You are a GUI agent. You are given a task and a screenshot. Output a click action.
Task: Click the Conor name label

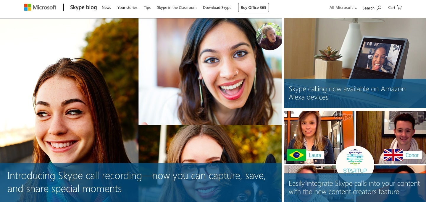(x=412, y=155)
